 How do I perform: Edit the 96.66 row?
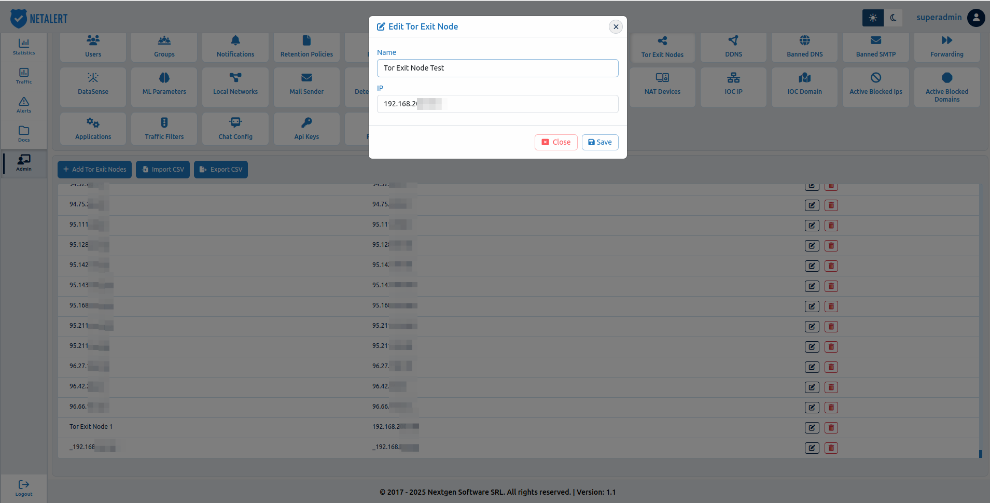tap(812, 408)
